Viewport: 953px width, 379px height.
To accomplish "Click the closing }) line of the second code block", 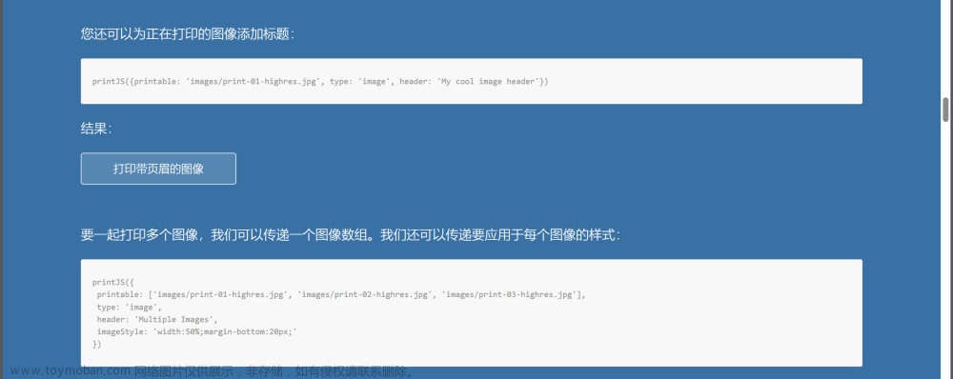I will pos(96,345).
